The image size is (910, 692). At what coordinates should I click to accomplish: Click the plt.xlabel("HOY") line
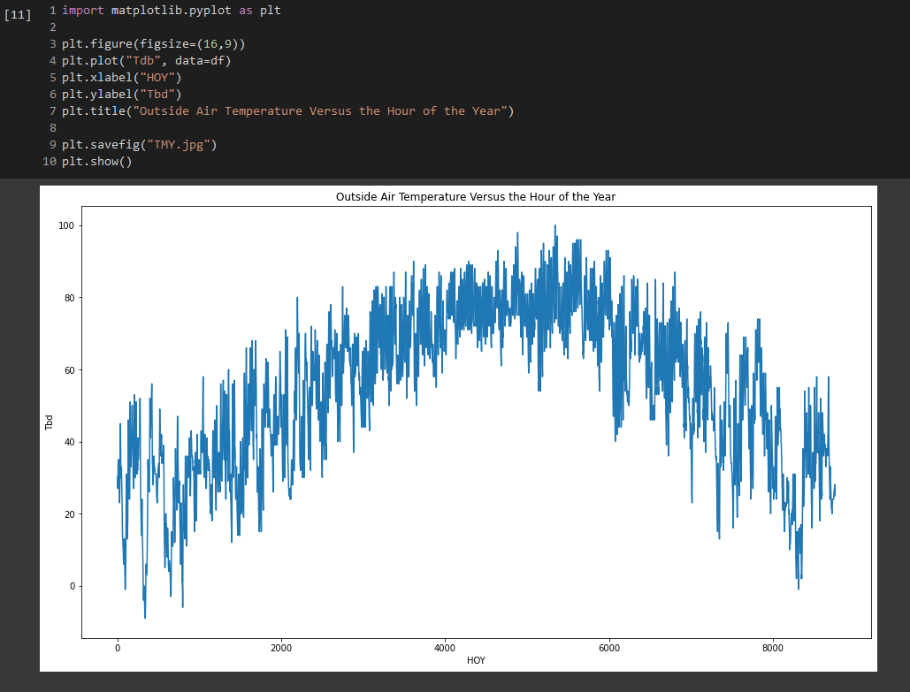tap(121, 77)
